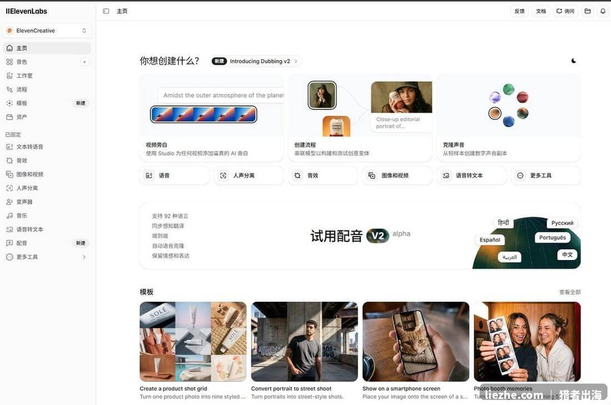
Task: Open Convert portrait to street shoot template
Action: pyautogui.click(x=304, y=351)
